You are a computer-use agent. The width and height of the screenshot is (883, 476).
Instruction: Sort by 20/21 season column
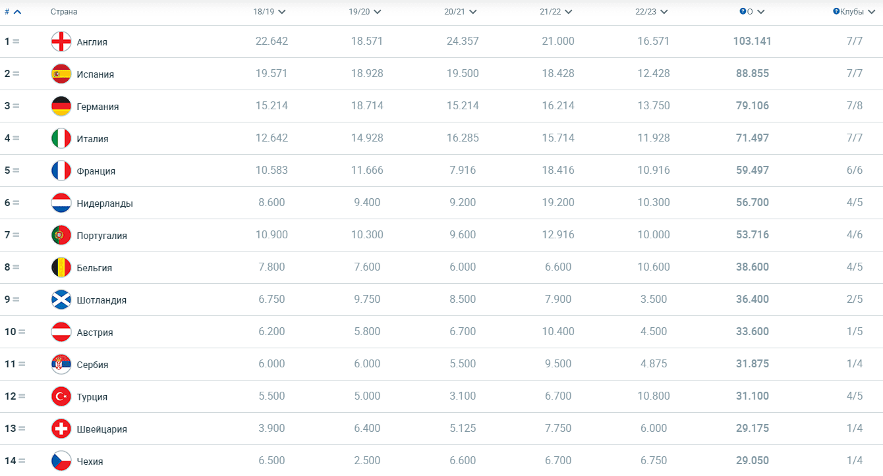(460, 12)
